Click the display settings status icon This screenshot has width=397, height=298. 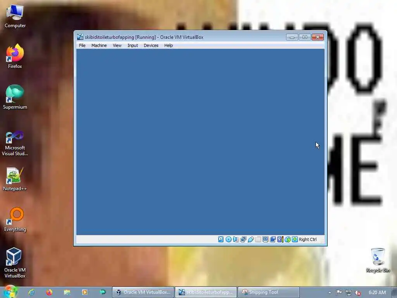(x=265, y=239)
